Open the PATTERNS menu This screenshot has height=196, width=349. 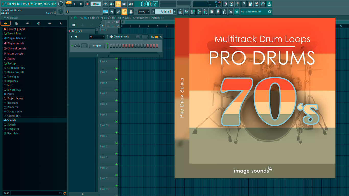pyautogui.click(x=22, y=4)
